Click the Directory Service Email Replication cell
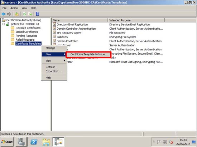Image resolution: width=197 pixels, height=147 pixels. (129, 24)
